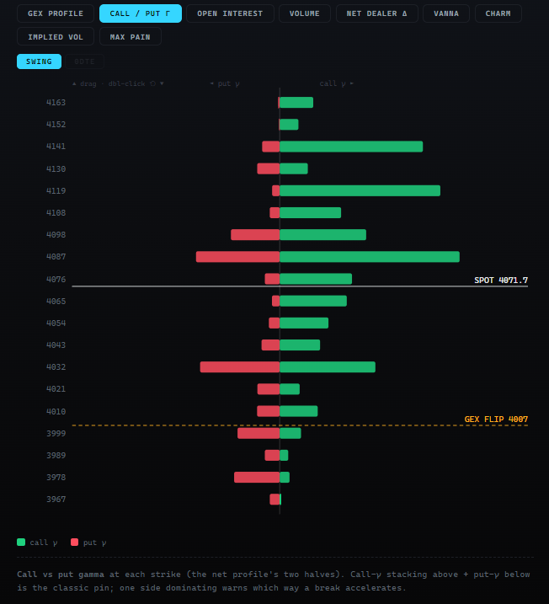The image size is (549, 604).
Task: Click the green call bar at strike 4032
Action: coord(328,366)
